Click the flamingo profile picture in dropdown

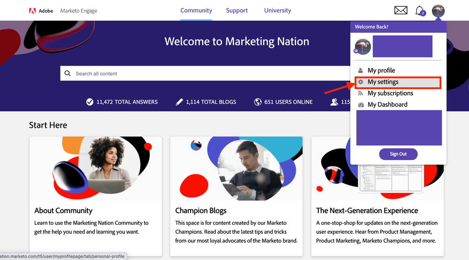[362, 46]
